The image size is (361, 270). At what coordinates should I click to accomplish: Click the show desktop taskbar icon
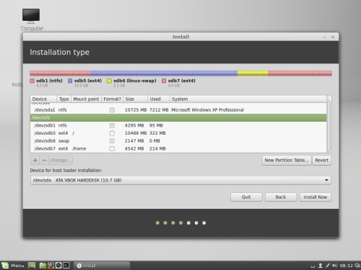tap(32, 266)
